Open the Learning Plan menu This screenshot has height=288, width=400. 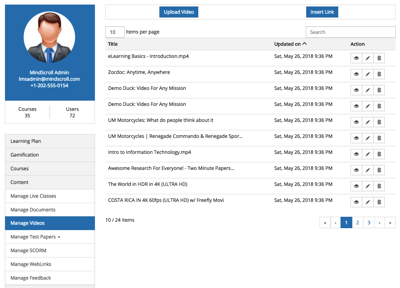pos(50,141)
